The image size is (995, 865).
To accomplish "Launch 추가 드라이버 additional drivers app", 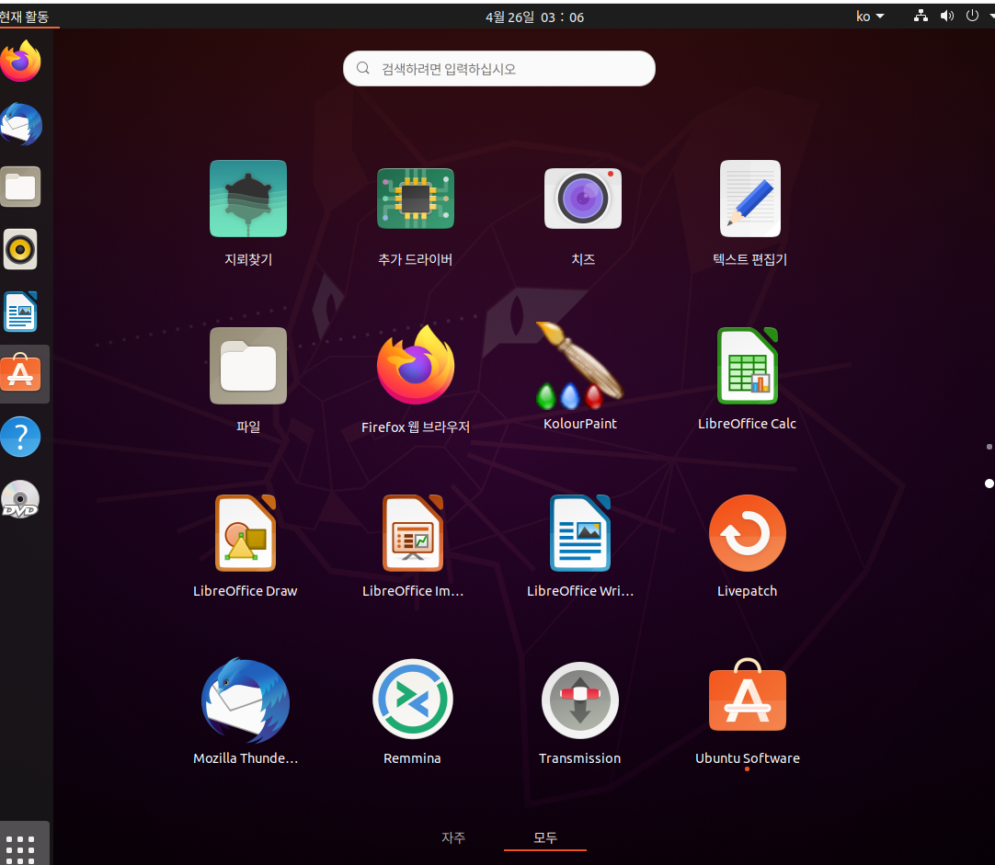I will [x=415, y=199].
